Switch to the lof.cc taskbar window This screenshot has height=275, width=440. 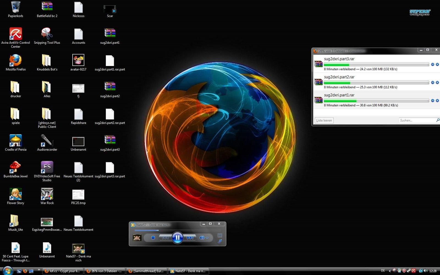62,271
